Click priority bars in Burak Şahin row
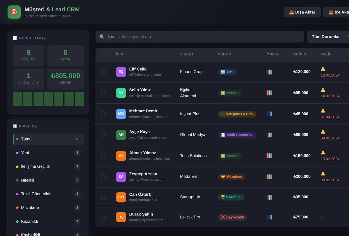Image resolution: width=349 pixels, height=236 pixels. click(x=269, y=217)
